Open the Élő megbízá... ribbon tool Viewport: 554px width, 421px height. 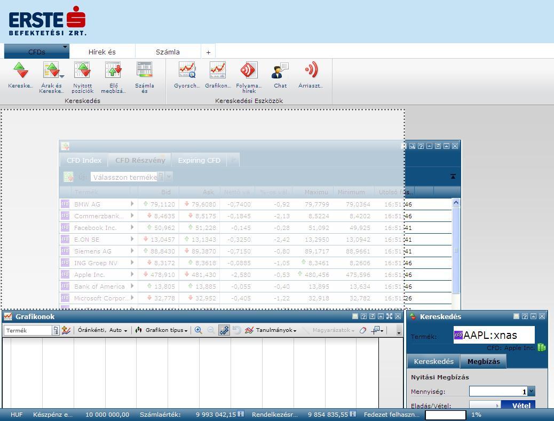click(113, 78)
